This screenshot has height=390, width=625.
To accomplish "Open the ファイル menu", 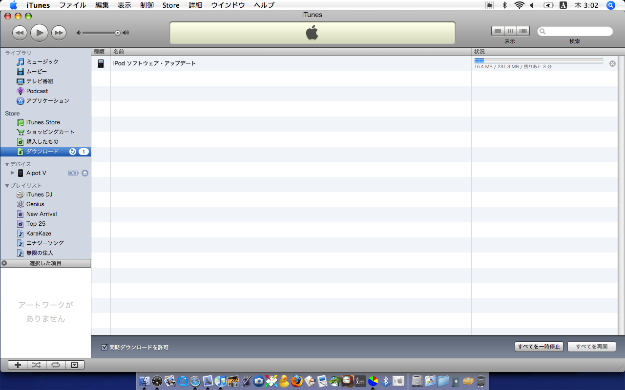I will 73,5.
